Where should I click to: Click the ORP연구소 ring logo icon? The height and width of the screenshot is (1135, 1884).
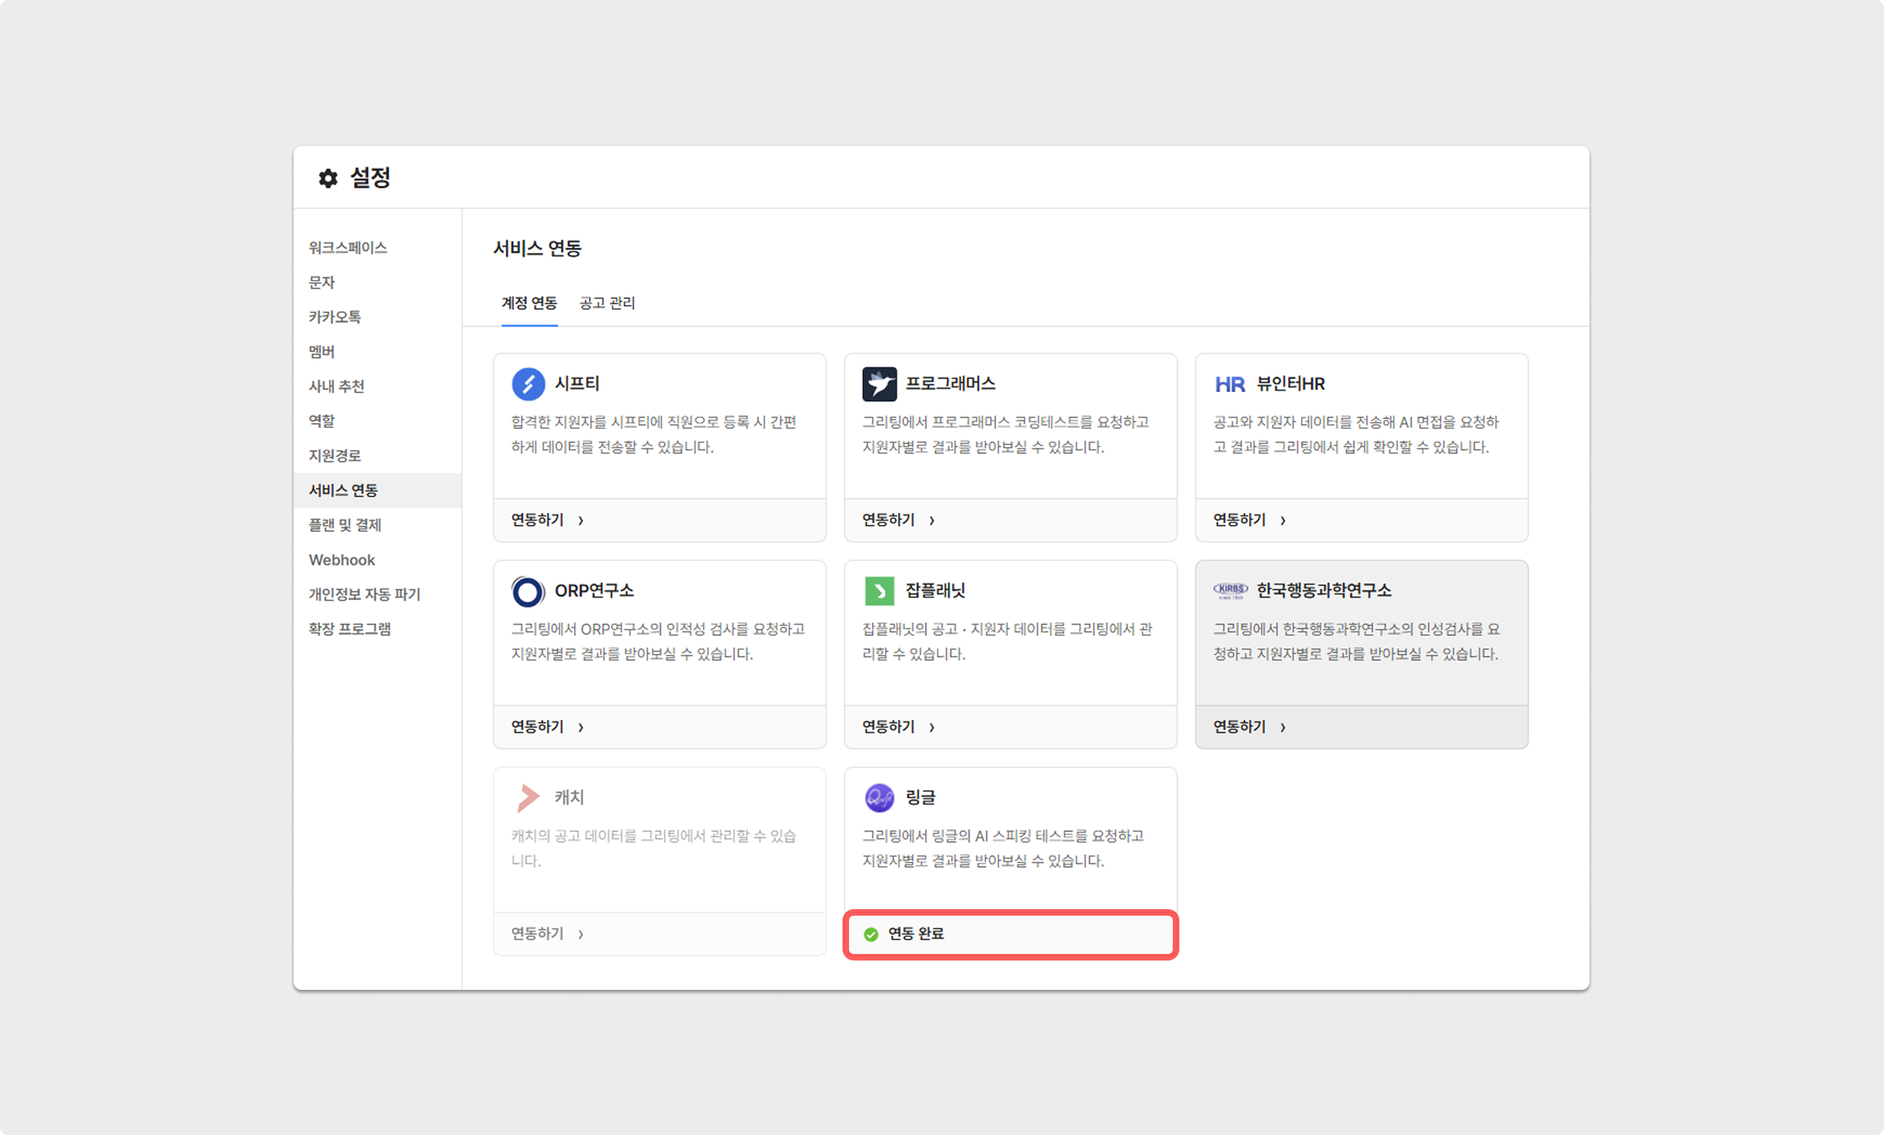click(x=528, y=591)
